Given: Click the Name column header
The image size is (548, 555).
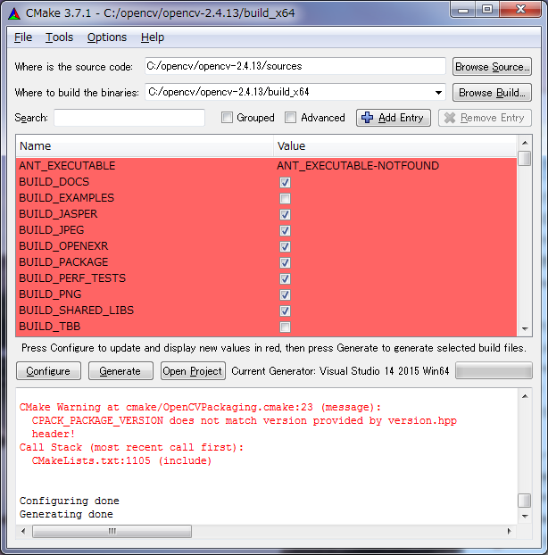Looking at the screenshot, I should point(145,145).
